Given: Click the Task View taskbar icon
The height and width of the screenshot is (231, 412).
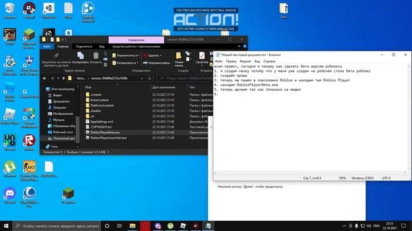Looking at the screenshot, I should pyautogui.click(x=119, y=226).
